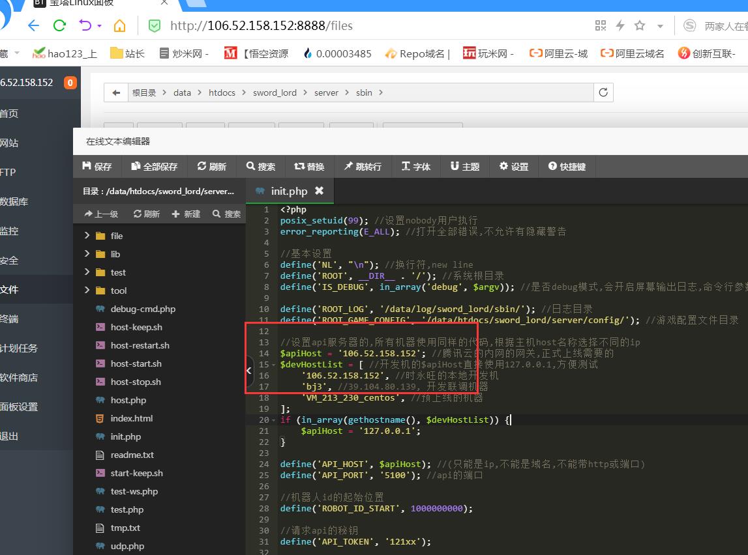Click 全部保存 save all in toolbar
The height and width of the screenshot is (555, 748).
point(154,167)
